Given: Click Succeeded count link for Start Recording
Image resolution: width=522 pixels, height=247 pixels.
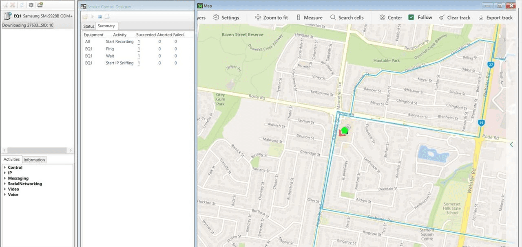Looking at the screenshot, I should 139,42.
